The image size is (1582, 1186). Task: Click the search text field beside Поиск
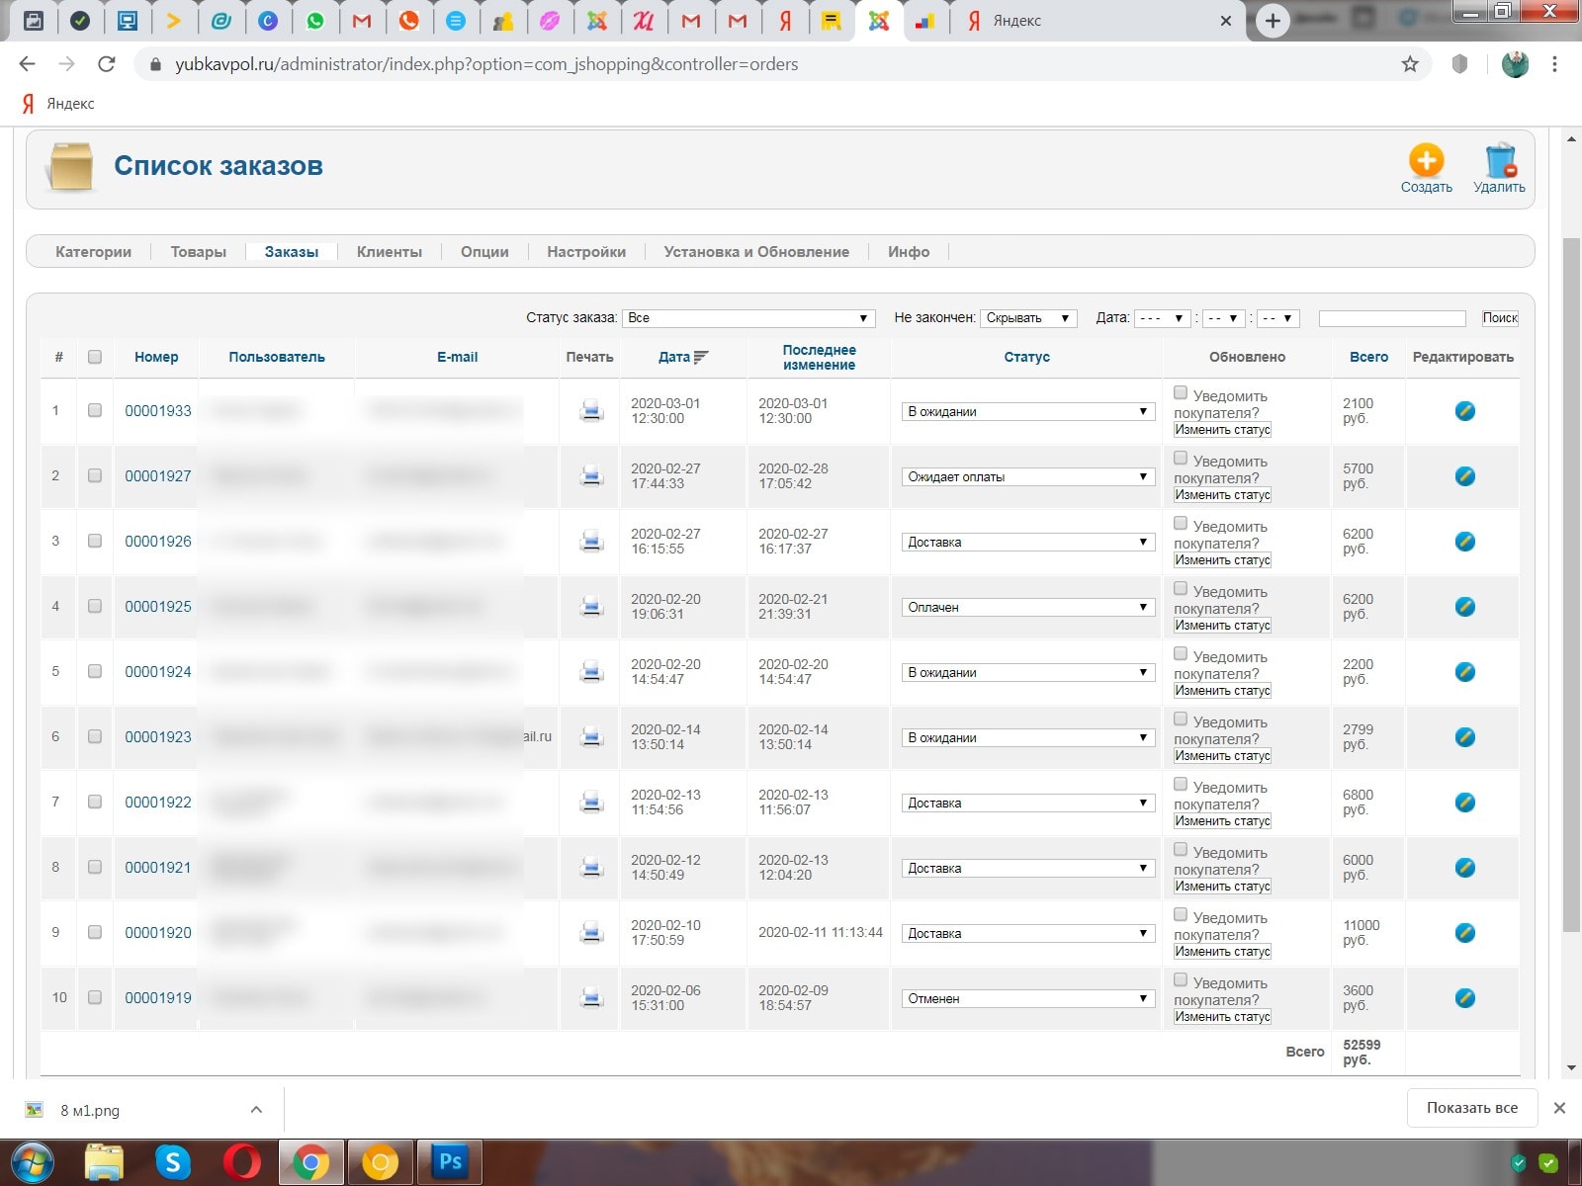click(1391, 318)
